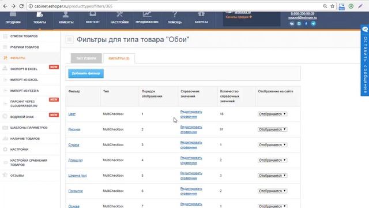The image size is (369, 208).
Task: Click the chat bubble icon on side tab
Action: [365, 29]
